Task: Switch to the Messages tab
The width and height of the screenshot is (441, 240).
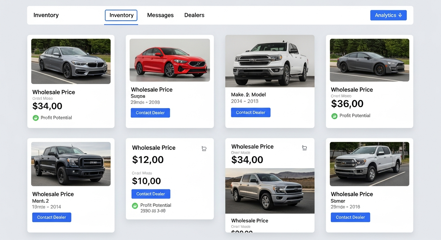Action: (x=160, y=15)
